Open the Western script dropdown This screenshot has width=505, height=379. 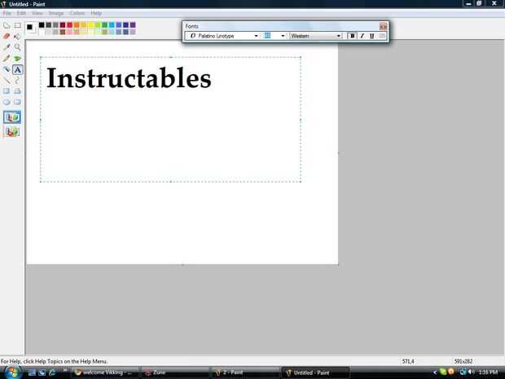click(339, 36)
